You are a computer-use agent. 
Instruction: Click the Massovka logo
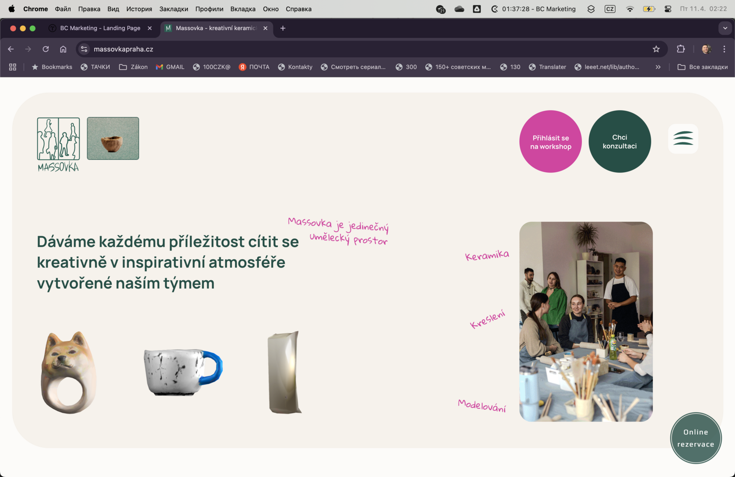click(58, 144)
